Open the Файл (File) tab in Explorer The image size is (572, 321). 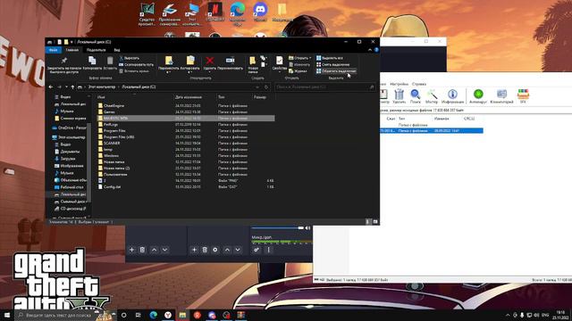coord(54,50)
